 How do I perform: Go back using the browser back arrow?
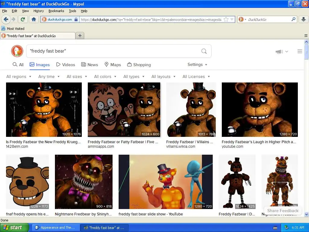tap(6, 19)
